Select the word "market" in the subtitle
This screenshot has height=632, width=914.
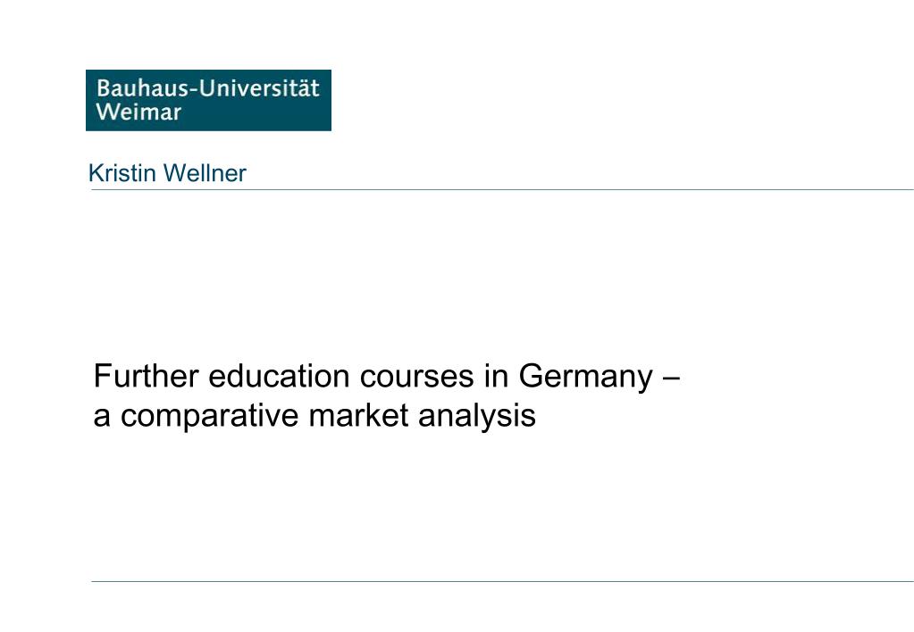pos(358,415)
